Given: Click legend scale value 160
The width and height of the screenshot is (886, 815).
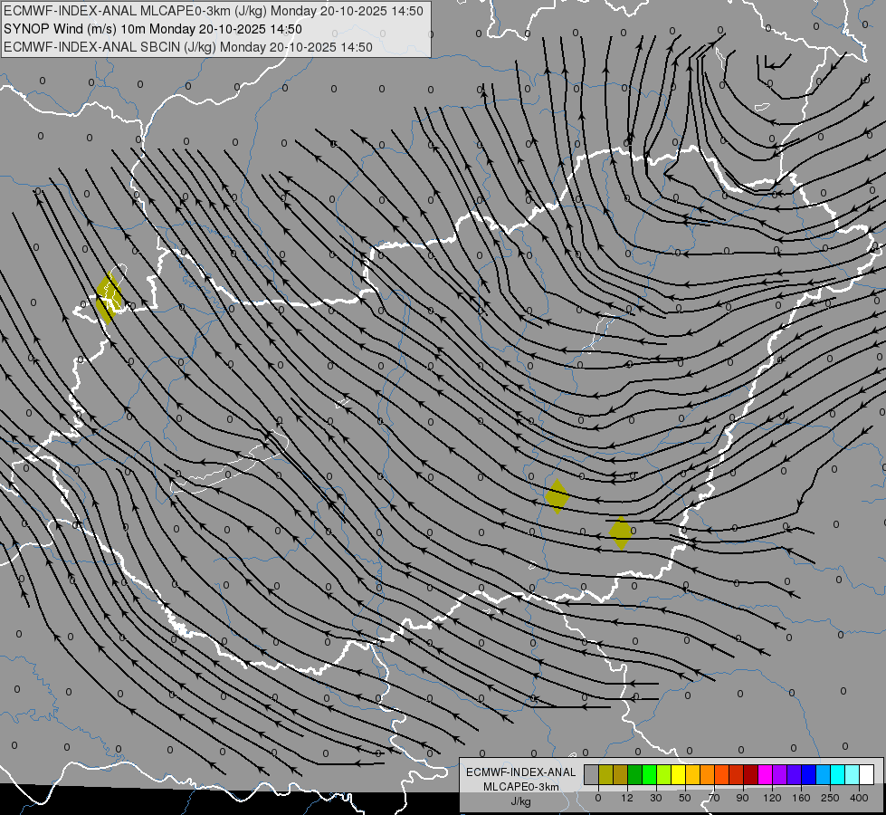Looking at the screenshot, I should pos(801,798).
